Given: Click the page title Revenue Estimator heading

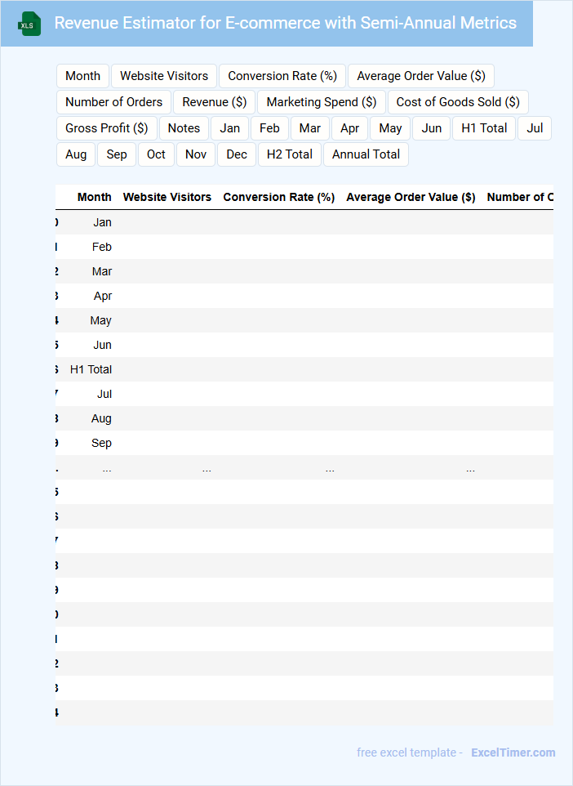Looking at the screenshot, I should [x=285, y=23].
